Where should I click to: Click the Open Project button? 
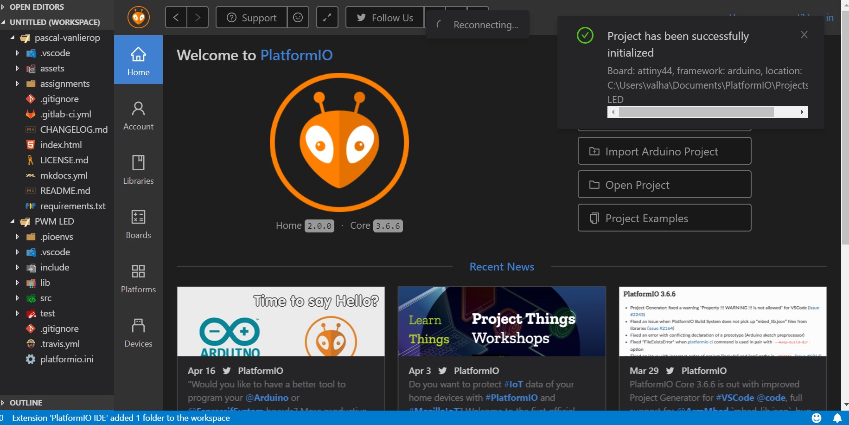point(664,185)
